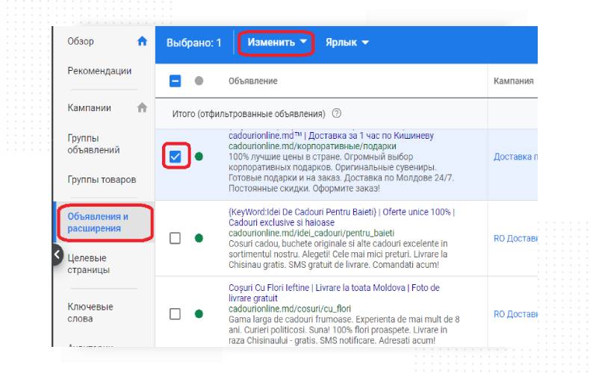Collapse the sidebar with the arrow button
This screenshot has width=590, height=373.
[x=57, y=254]
